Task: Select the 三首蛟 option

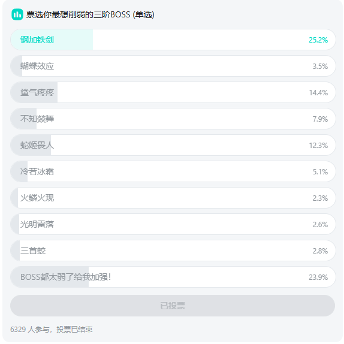Action: click(173, 251)
